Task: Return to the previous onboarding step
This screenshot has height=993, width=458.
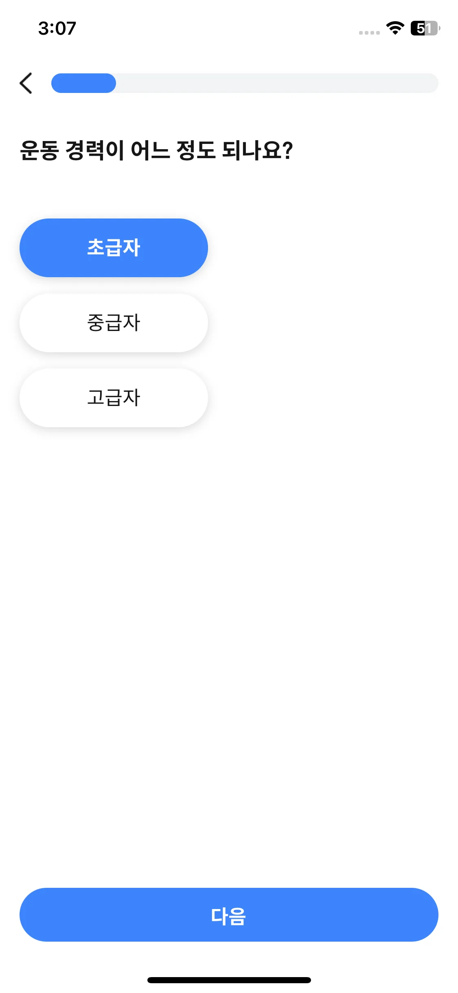Action: [26, 83]
